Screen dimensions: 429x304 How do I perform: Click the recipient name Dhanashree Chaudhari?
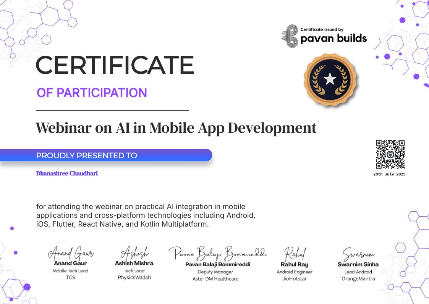[x=67, y=174]
